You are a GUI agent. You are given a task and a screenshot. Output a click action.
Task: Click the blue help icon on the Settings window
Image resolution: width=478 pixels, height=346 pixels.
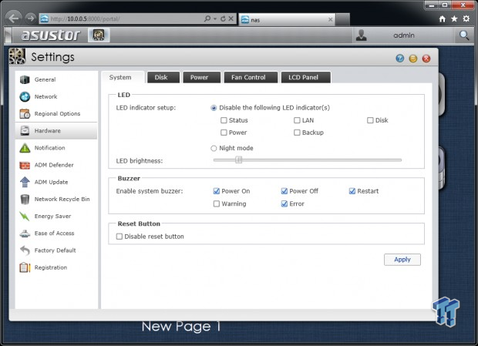click(399, 58)
